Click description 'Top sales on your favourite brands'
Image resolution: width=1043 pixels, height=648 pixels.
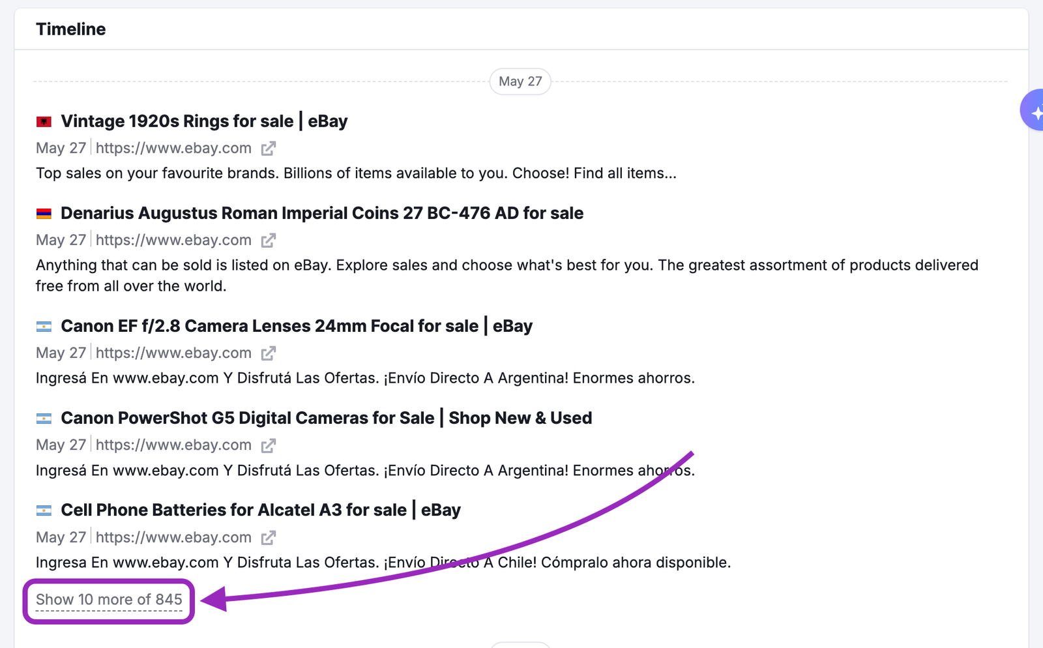tap(356, 173)
